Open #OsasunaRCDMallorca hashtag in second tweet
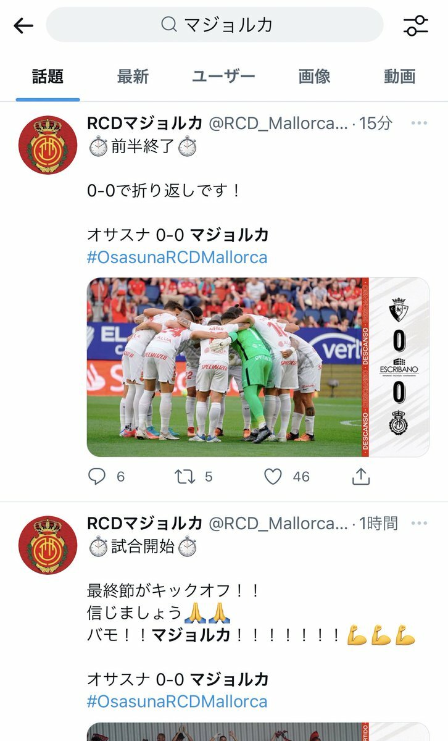Image resolution: width=448 pixels, height=741 pixels. click(x=177, y=702)
